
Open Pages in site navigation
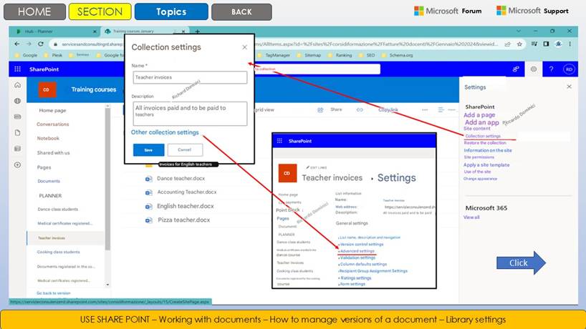44,167
